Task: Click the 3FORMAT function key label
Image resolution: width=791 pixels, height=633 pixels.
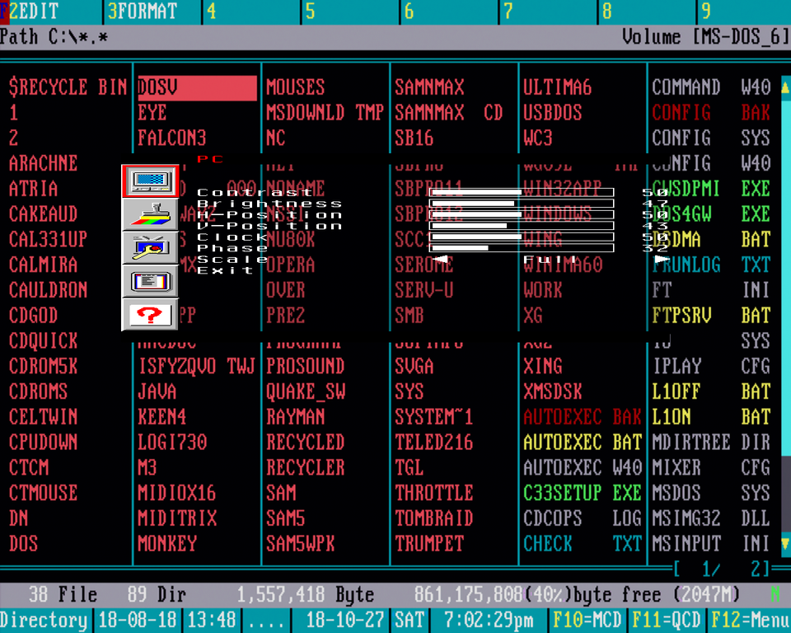Action: click(143, 11)
